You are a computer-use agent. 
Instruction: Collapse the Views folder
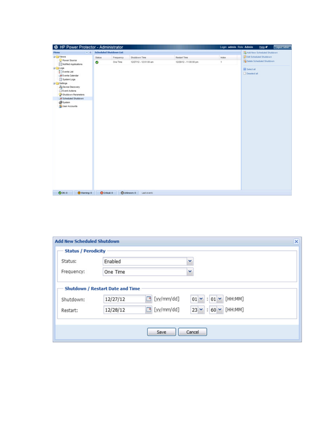[54, 57]
